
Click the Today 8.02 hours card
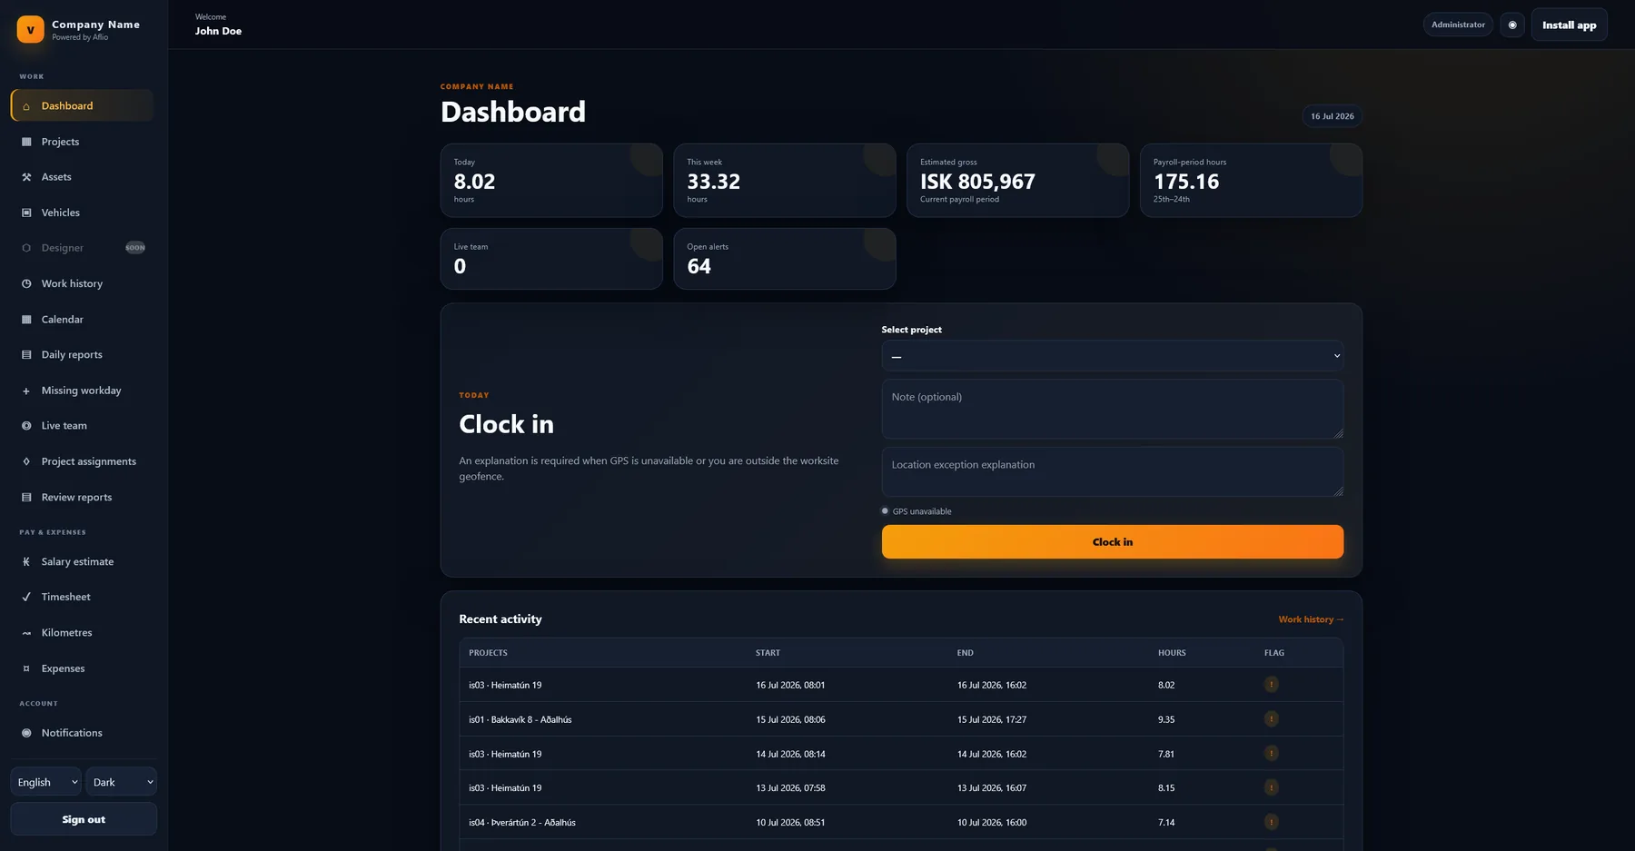pos(551,180)
